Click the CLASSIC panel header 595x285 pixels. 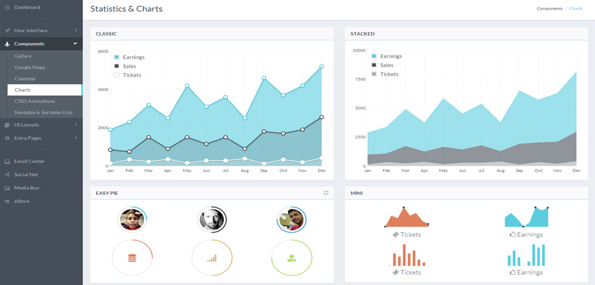pos(212,34)
